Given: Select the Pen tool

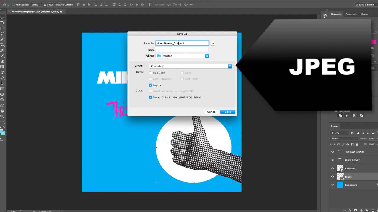Looking at the screenshot, I should (2, 78).
